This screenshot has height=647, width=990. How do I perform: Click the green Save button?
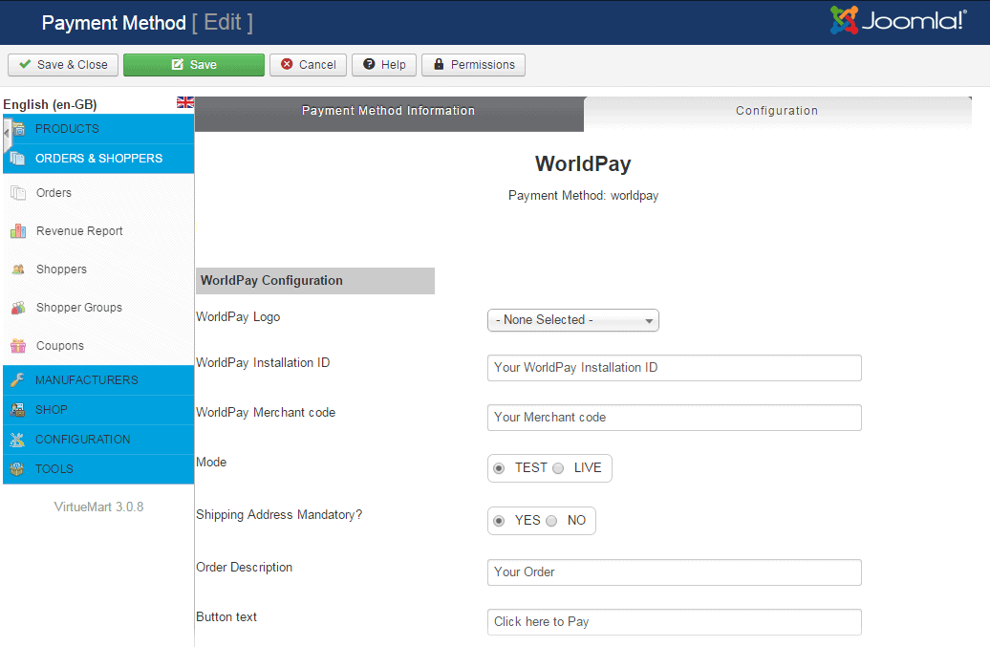194,64
